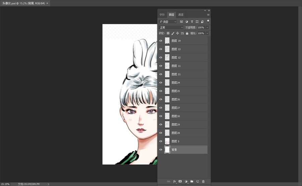302x186 pixels.
Task: Click the 文档:35.5M/289.7M status text
Action: coord(29,184)
